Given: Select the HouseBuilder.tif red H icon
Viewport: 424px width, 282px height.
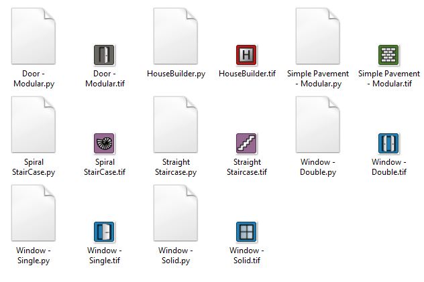Looking at the screenshot, I should (246, 55).
